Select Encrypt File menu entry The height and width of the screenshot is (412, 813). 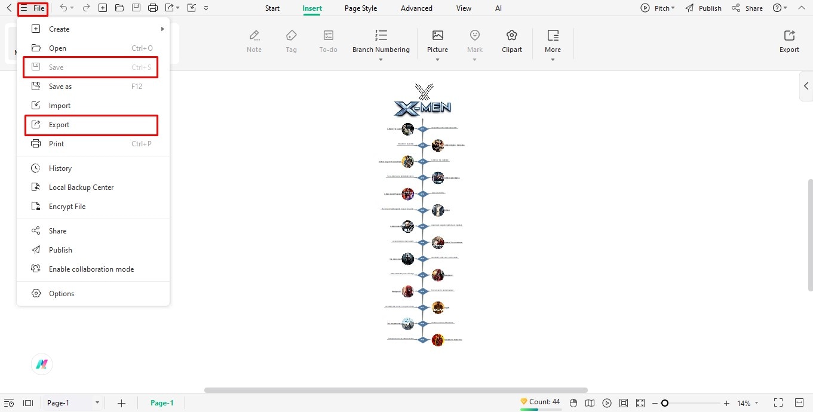93,206
